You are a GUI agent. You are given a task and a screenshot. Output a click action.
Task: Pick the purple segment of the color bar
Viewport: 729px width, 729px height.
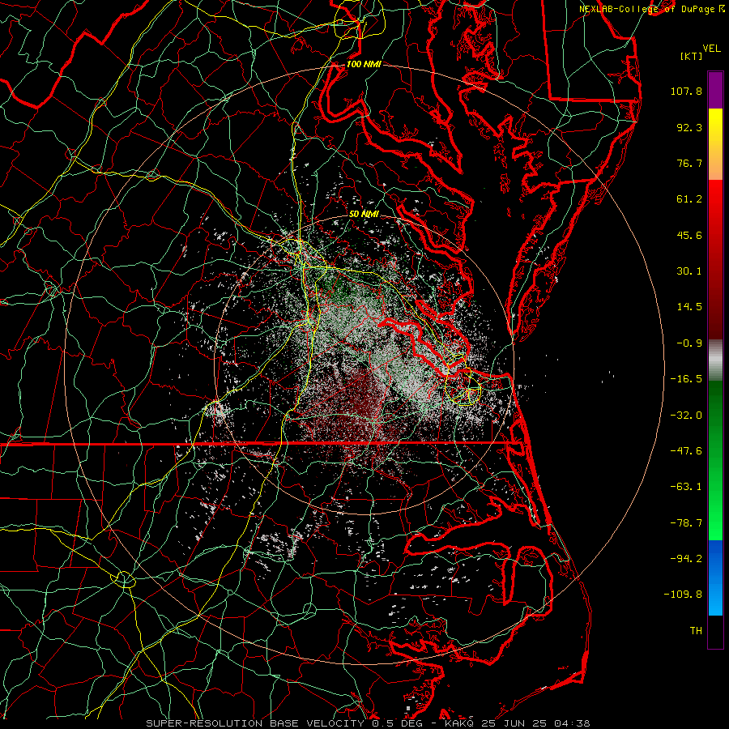(x=715, y=90)
